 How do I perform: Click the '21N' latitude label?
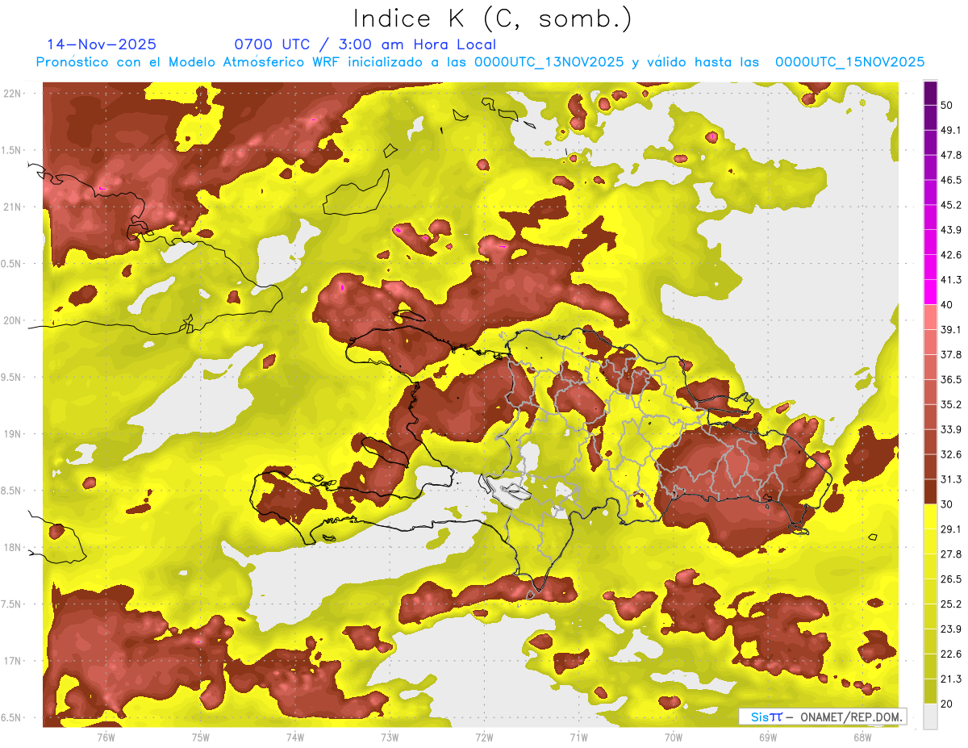pos(14,207)
